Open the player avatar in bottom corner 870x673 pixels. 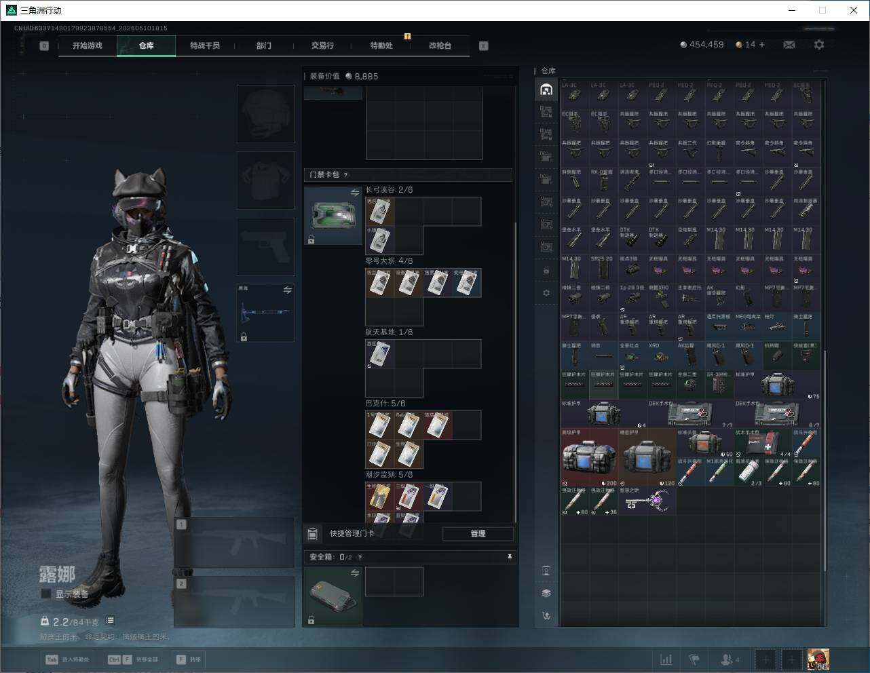click(x=818, y=659)
